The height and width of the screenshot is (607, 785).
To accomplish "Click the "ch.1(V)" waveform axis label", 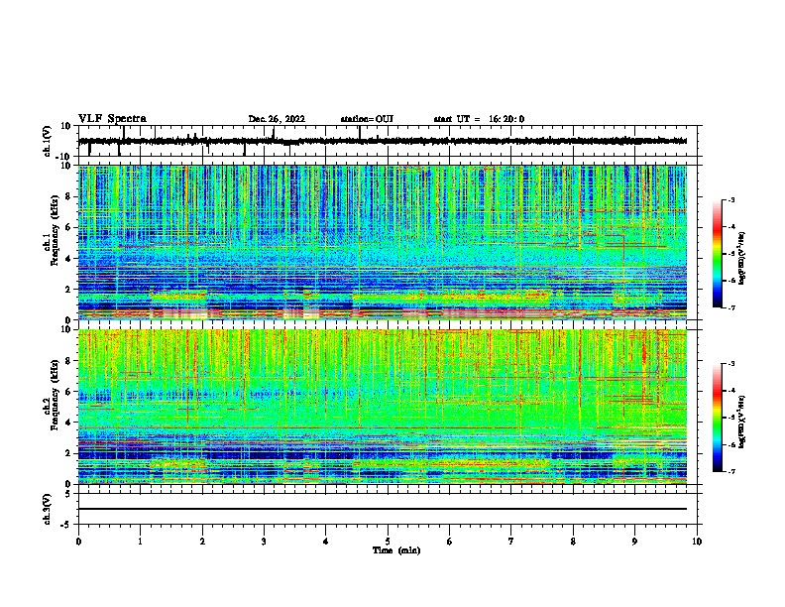I will click(x=48, y=141).
